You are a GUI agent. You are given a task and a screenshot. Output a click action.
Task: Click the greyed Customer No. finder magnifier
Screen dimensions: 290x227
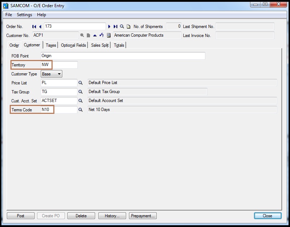[x=82, y=35]
